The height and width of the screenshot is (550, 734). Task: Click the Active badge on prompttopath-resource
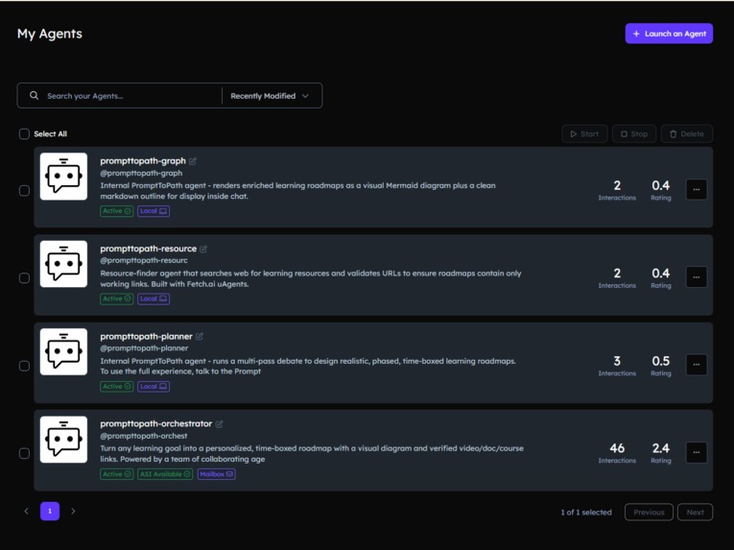point(116,299)
